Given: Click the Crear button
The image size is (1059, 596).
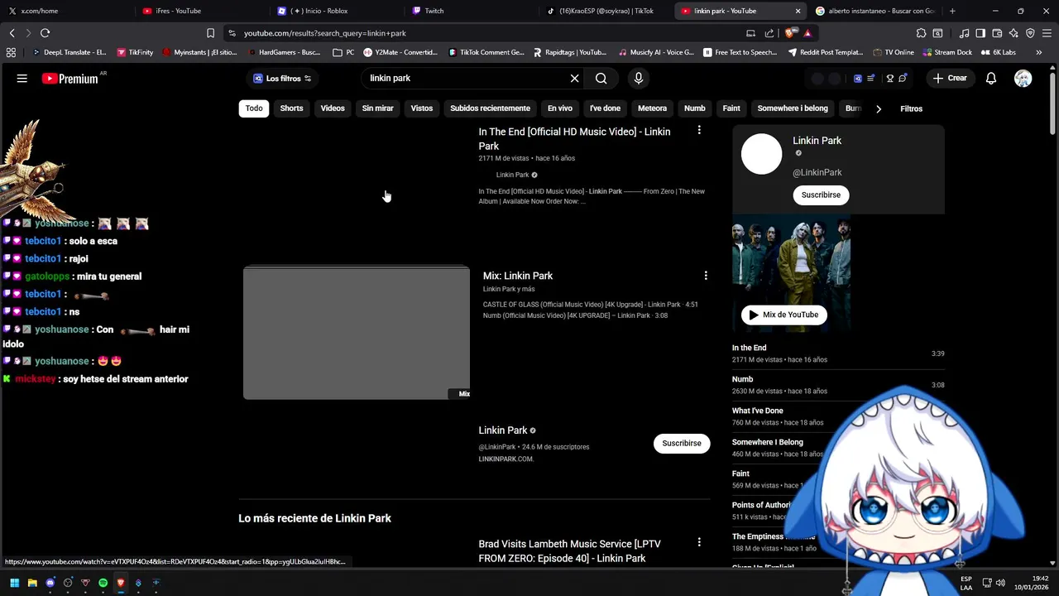Looking at the screenshot, I should [x=949, y=79].
